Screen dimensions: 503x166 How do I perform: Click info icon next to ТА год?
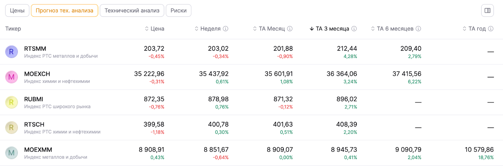[x=491, y=29]
